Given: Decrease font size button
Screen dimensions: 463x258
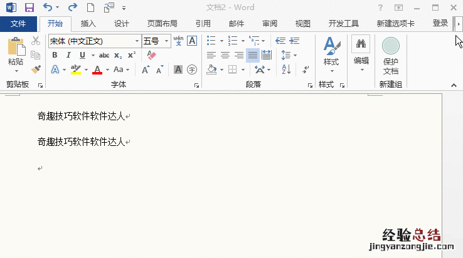Looking at the screenshot, I should click(160, 70).
